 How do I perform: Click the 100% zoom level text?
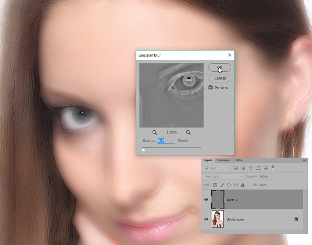[171, 132]
